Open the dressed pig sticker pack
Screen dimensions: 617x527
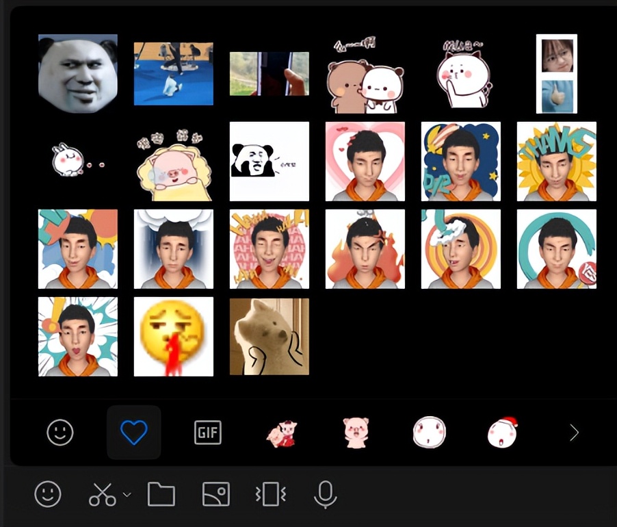point(282,432)
